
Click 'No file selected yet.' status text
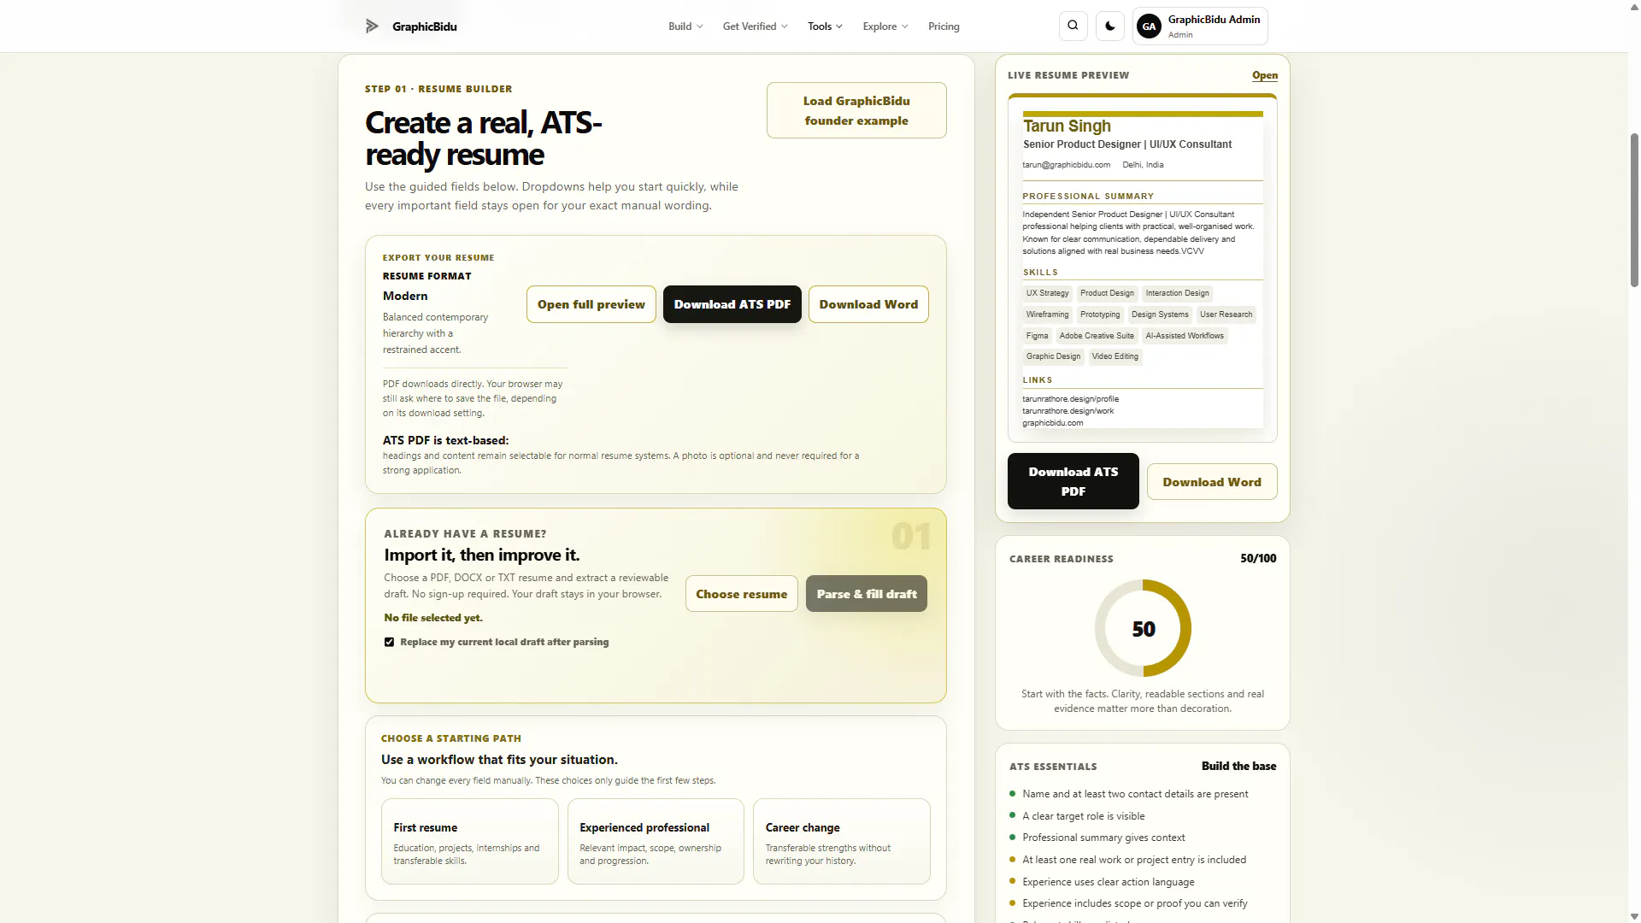[x=433, y=618]
